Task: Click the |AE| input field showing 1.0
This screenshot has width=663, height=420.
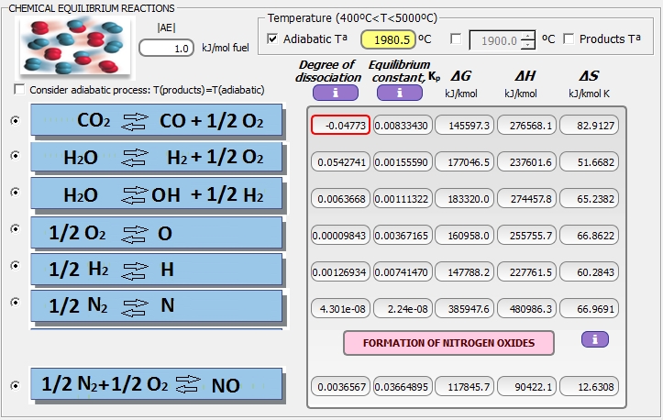Action: click(x=167, y=48)
